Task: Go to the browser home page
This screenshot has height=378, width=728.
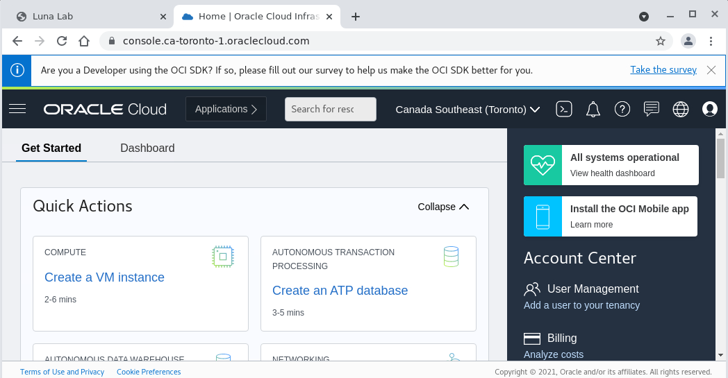Action: point(84,41)
